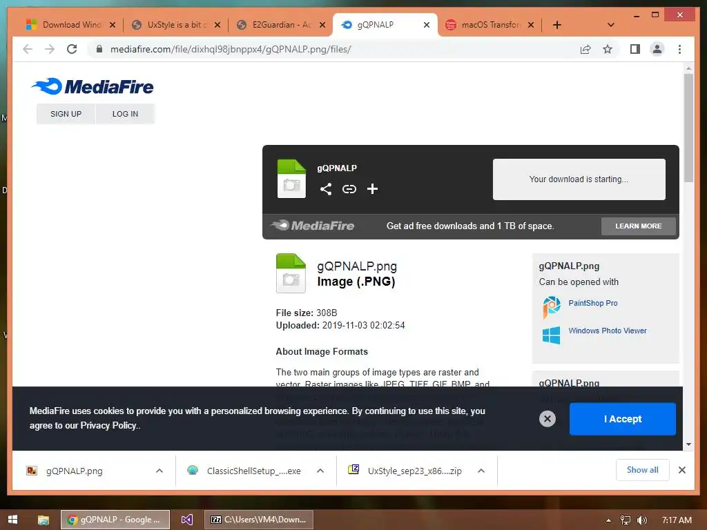Click the File size: 308B text
This screenshot has height=530, width=707.
(x=306, y=313)
